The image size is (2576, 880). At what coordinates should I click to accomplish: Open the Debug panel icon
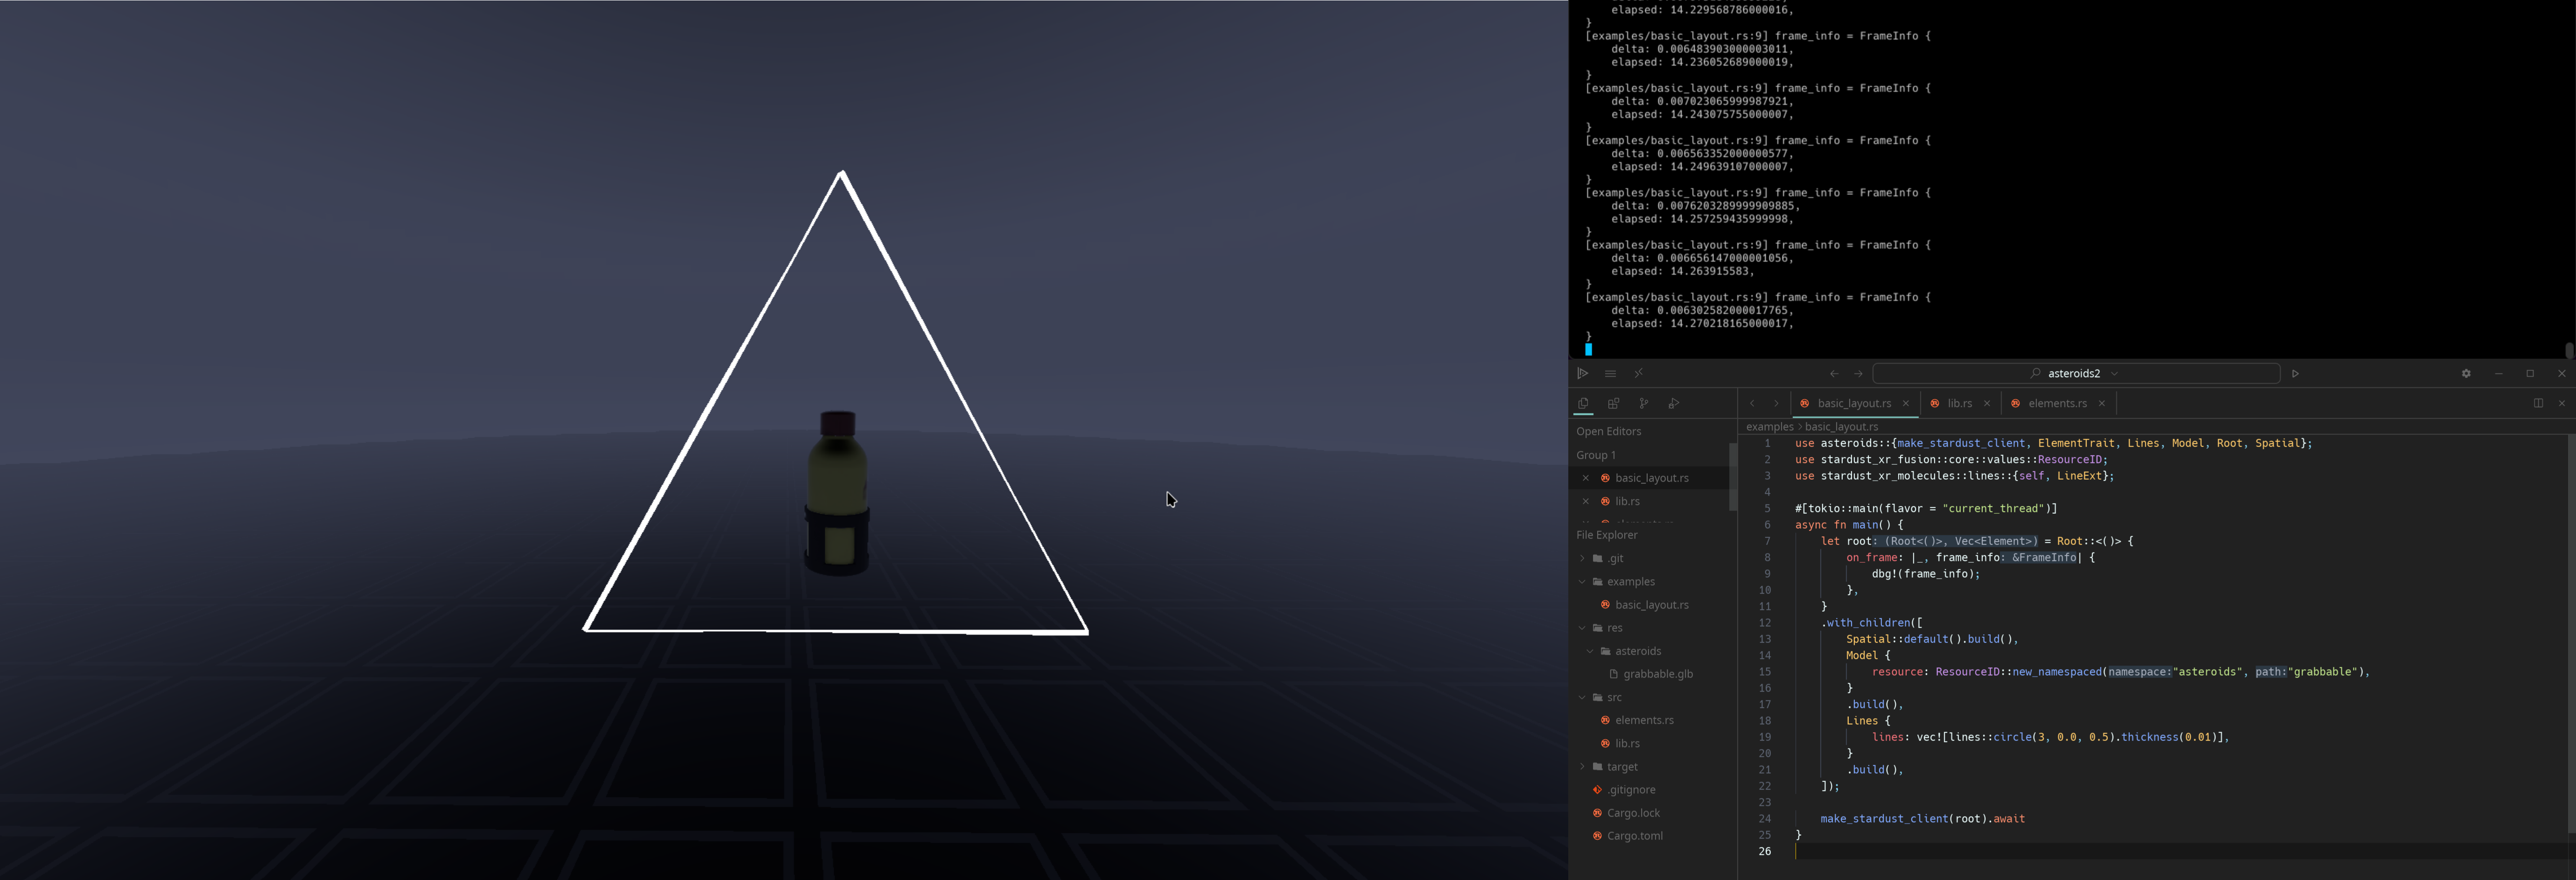tap(1673, 404)
